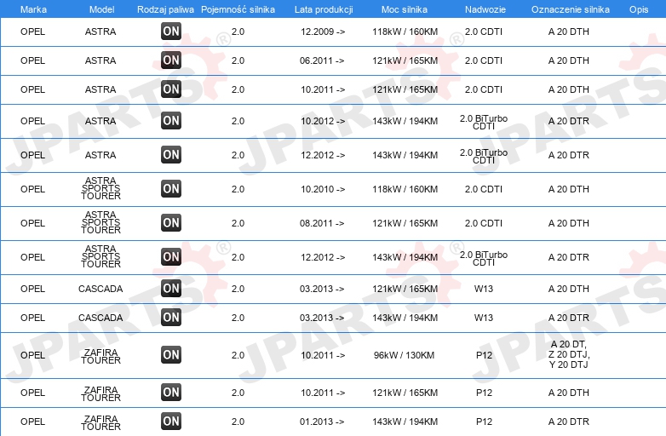Click the ON fuel icon for Astra 12.2009

click(x=171, y=32)
